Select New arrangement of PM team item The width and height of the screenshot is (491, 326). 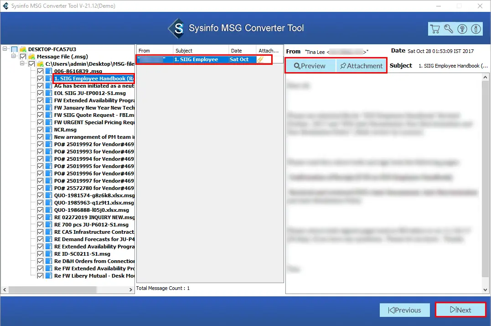click(94, 137)
